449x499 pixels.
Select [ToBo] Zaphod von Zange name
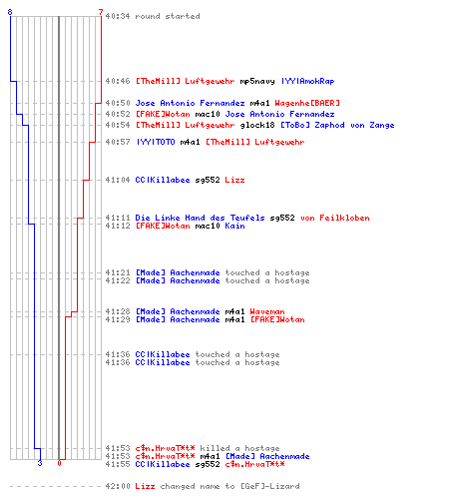click(x=337, y=125)
